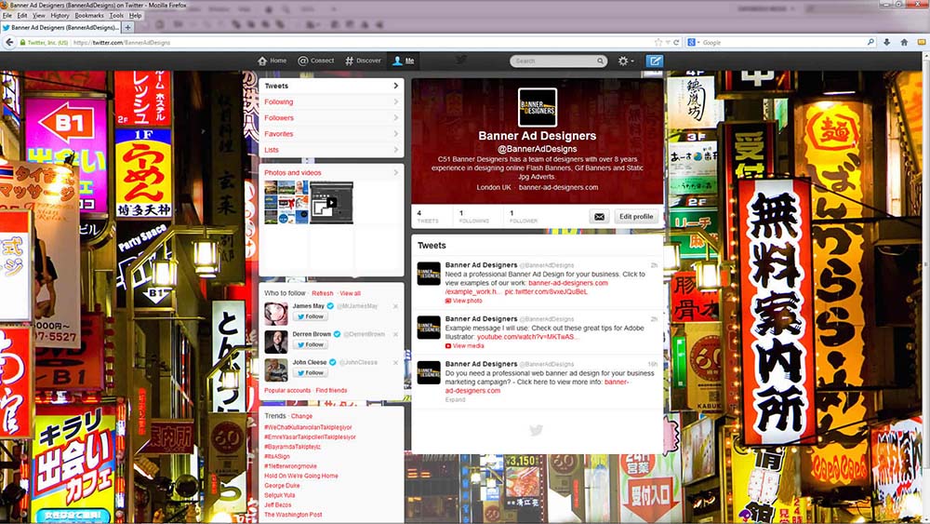
Task: View the 1 Following count
Action: (x=474, y=217)
